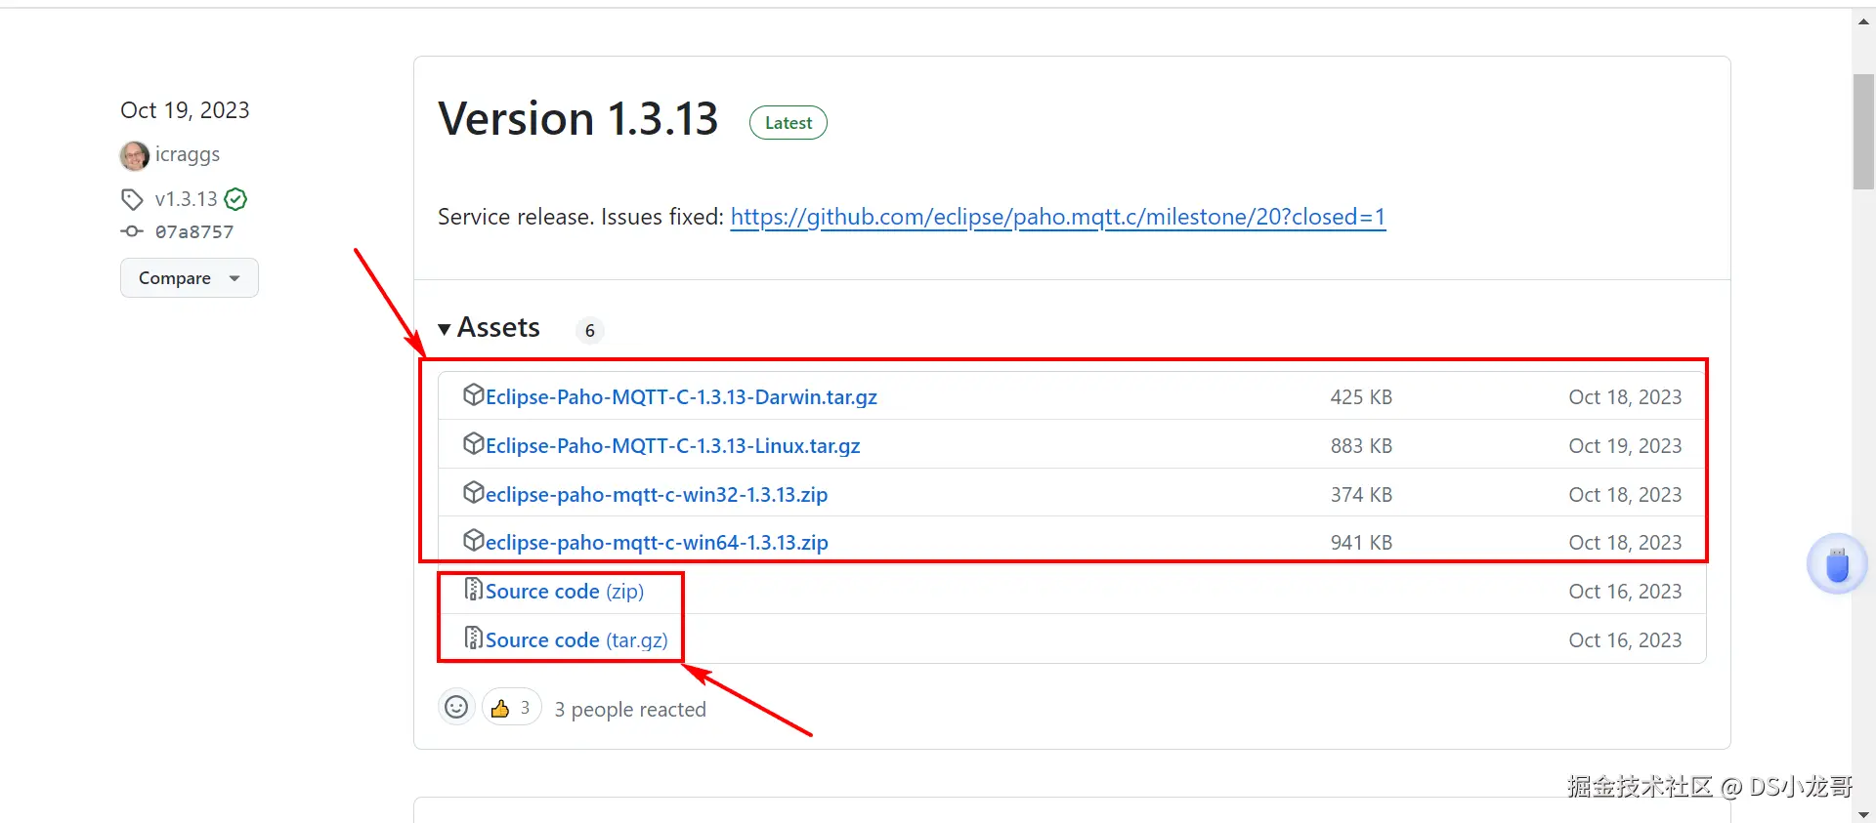The image size is (1876, 823).
Task: Click the package icon beside Darwin.tar.gz
Action: tap(473, 394)
